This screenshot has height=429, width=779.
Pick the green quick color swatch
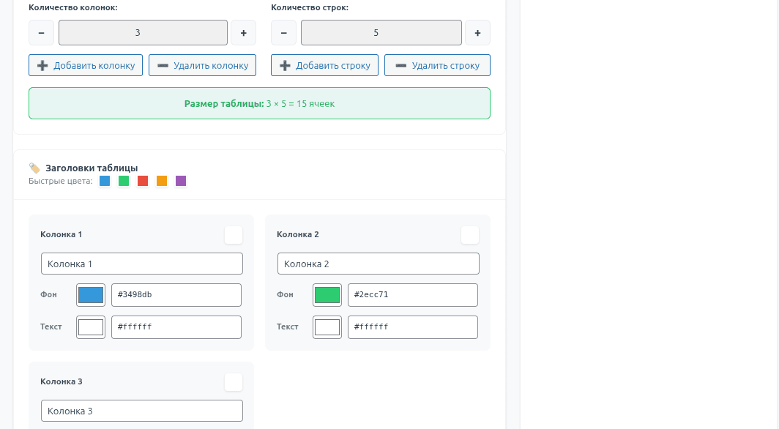[124, 181]
